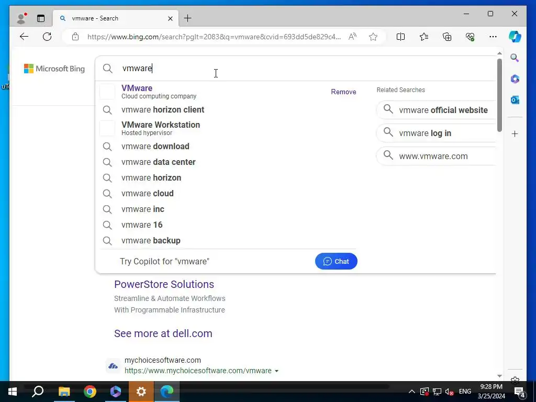Customize sidebar with plus icon
The image size is (536, 402).
click(515, 133)
